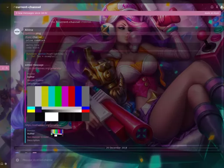
Task: Toggle deafen with the headphones icon
Action: [2, 164]
